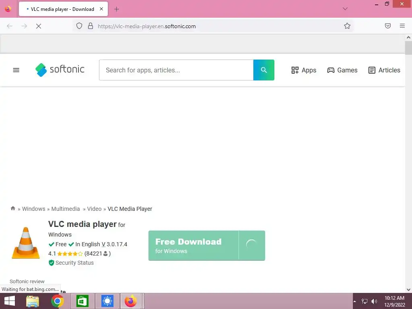Click the scrollbar up arrow
412x309 pixels.
(x=408, y=37)
